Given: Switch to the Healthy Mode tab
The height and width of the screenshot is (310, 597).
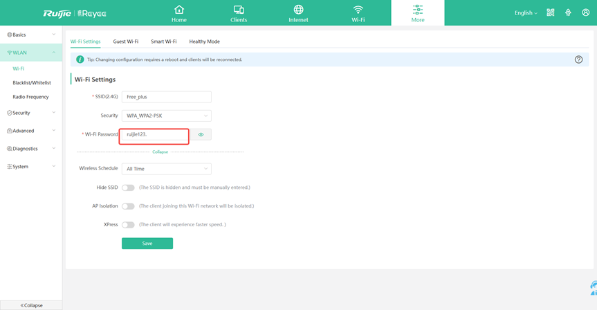Looking at the screenshot, I should click(x=204, y=42).
